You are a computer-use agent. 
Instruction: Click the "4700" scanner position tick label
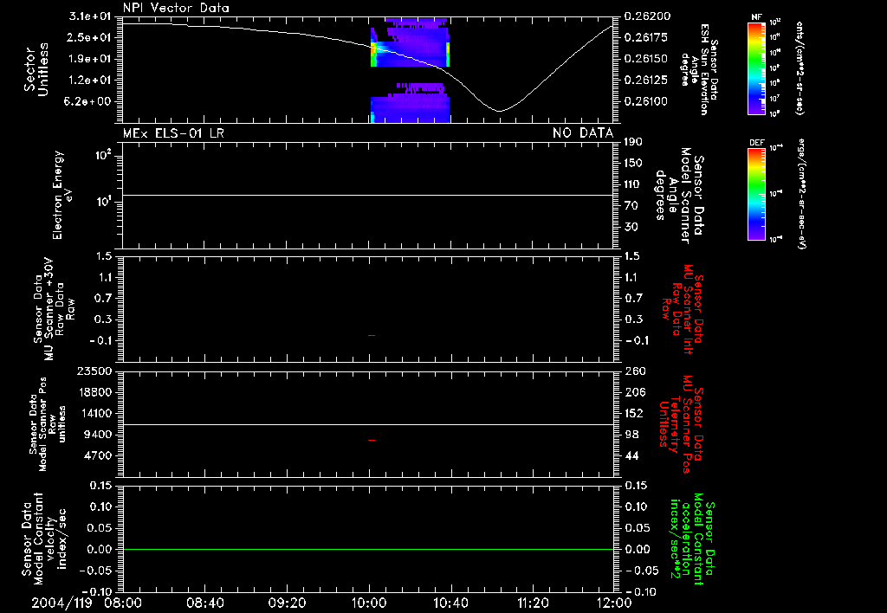click(x=97, y=455)
